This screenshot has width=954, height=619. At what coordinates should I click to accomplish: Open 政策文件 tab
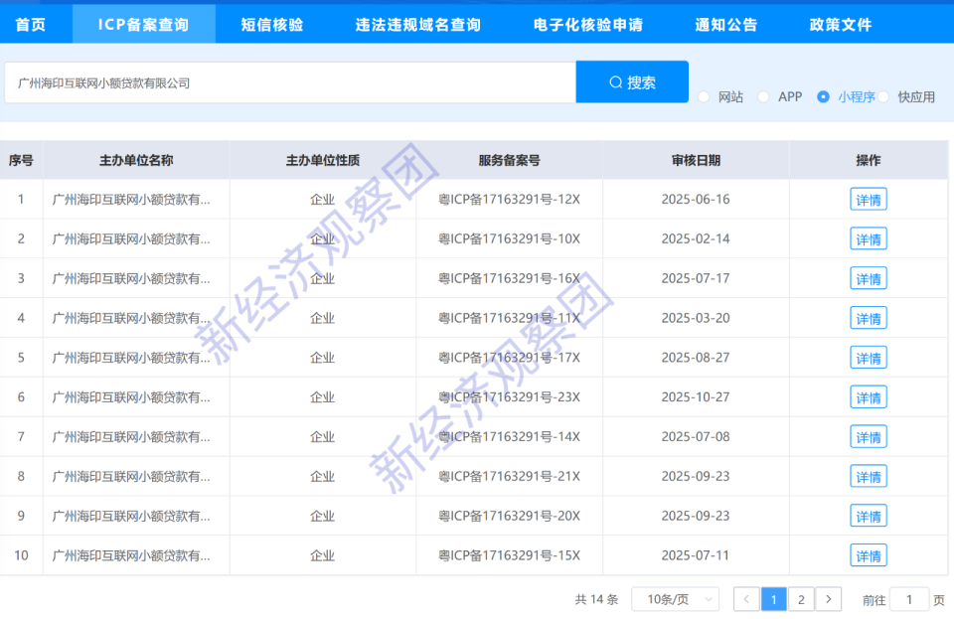click(841, 25)
